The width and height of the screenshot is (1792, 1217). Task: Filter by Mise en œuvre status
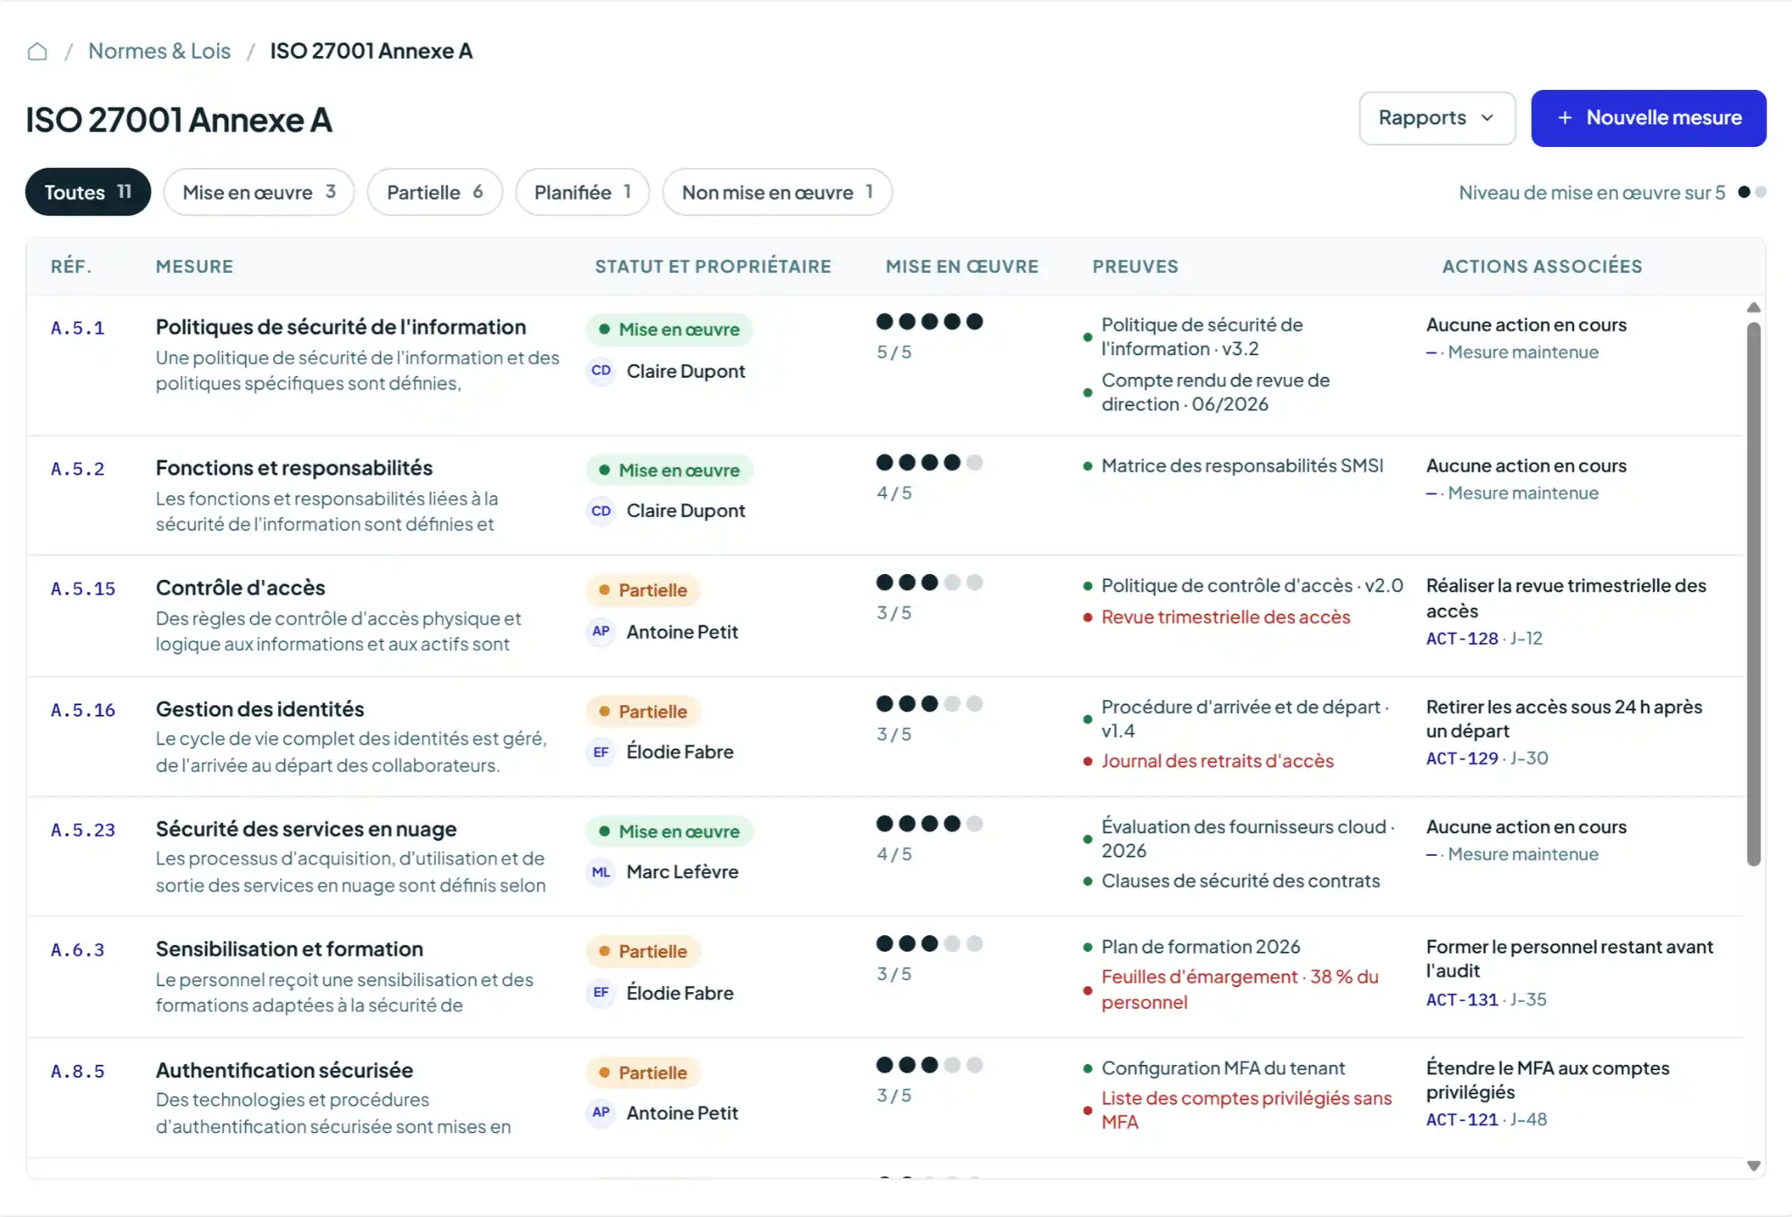click(259, 192)
